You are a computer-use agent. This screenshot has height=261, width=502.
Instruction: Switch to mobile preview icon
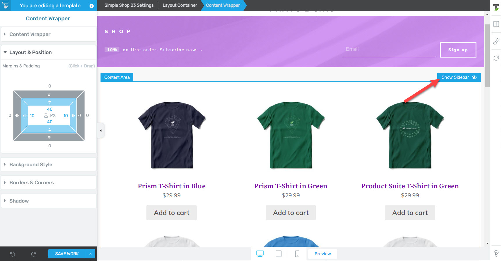pyautogui.click(x=297, y=254)
